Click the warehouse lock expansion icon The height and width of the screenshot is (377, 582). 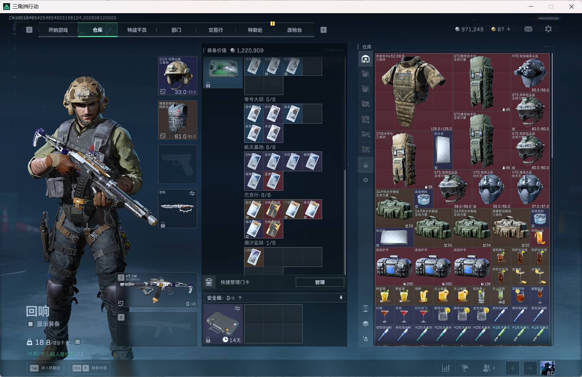[365, 165]
